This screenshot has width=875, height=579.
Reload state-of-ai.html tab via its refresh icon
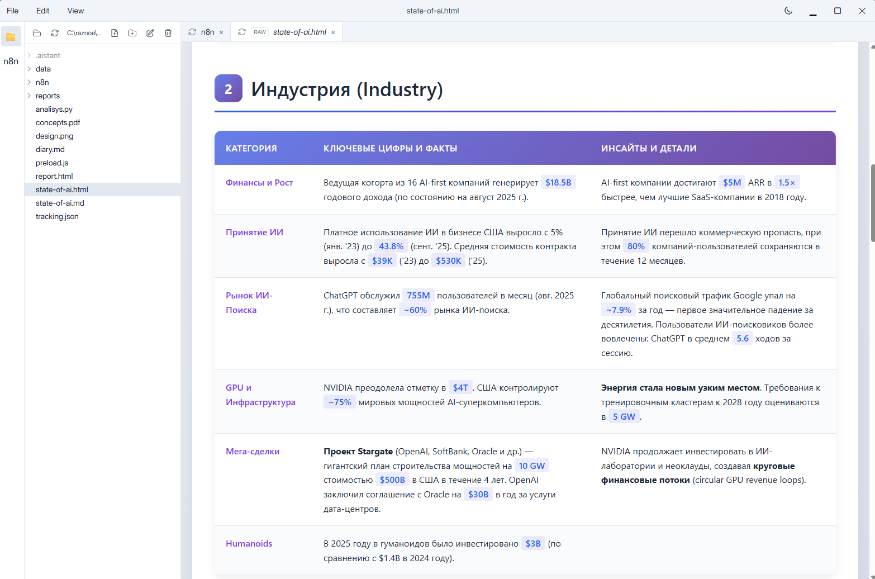(242, 32)
